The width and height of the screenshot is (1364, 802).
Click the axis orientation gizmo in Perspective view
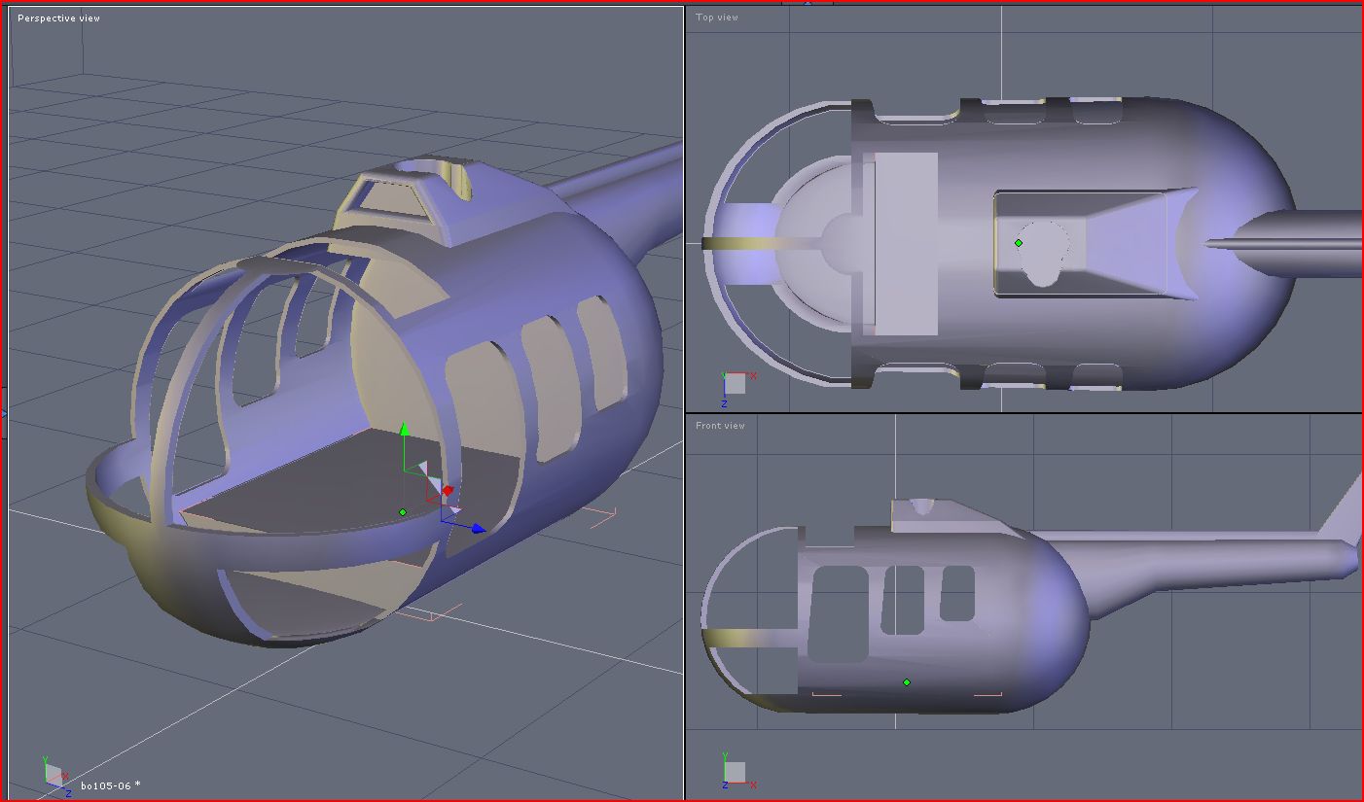(x=56, y=775)
